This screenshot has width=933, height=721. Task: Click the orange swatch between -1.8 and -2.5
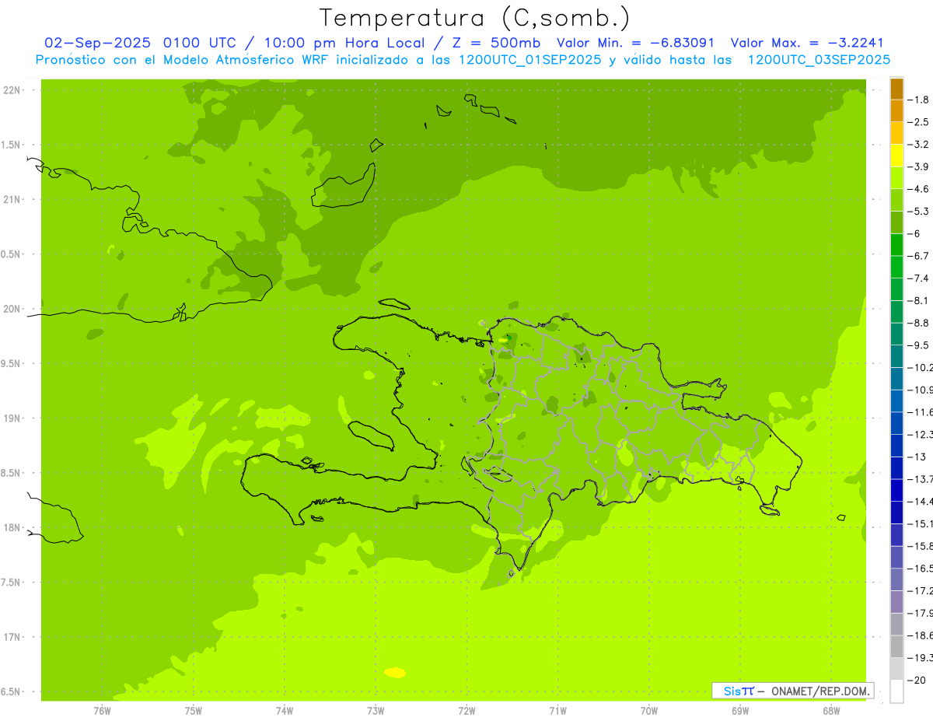[x=896, y=110]
